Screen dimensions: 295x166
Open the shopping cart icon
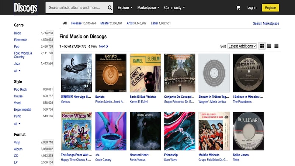[238, 8]
